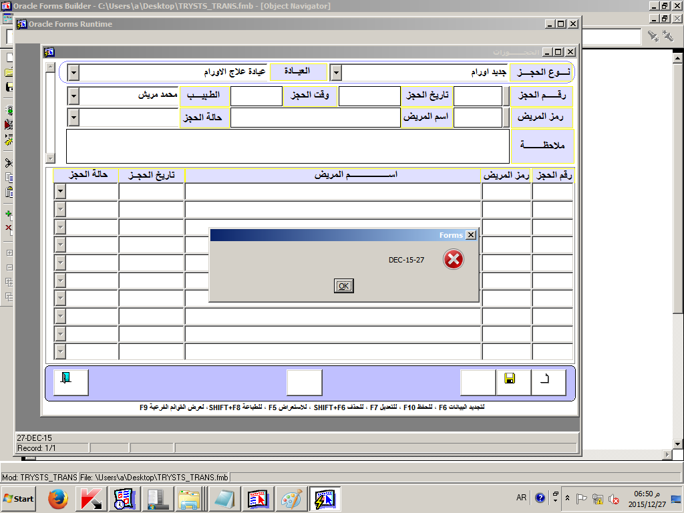Open the Paint palette icon in the taskbar
This screenshot has width=684, height=513.
click(x=291, y=499)
